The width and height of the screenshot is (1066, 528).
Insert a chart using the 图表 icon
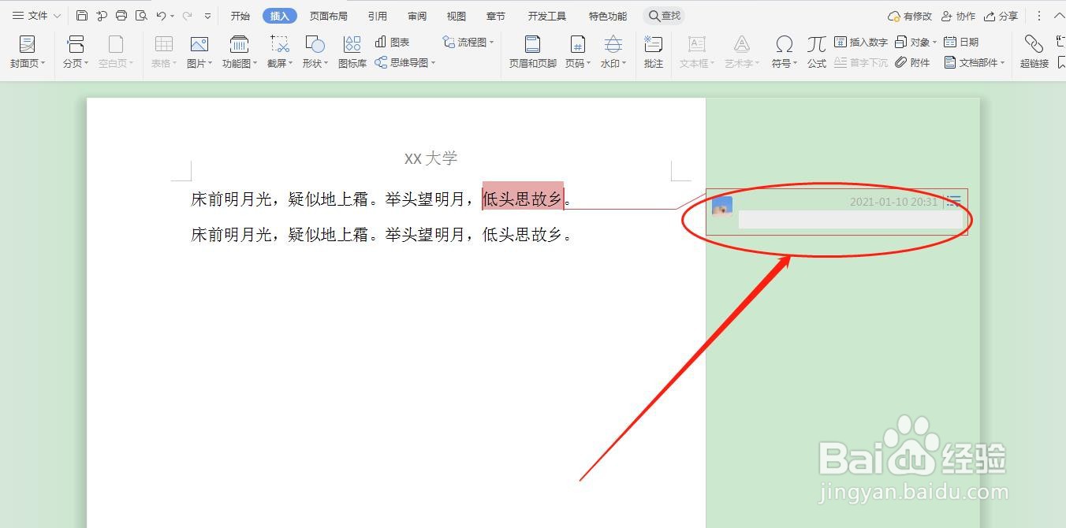[393, 43]
